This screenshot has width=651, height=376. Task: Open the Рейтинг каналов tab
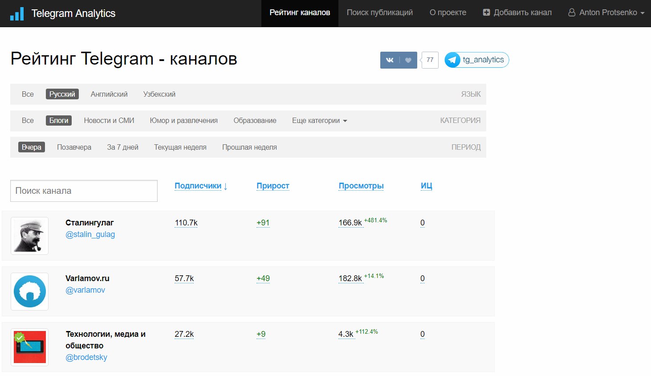click(x=300, y=13)
